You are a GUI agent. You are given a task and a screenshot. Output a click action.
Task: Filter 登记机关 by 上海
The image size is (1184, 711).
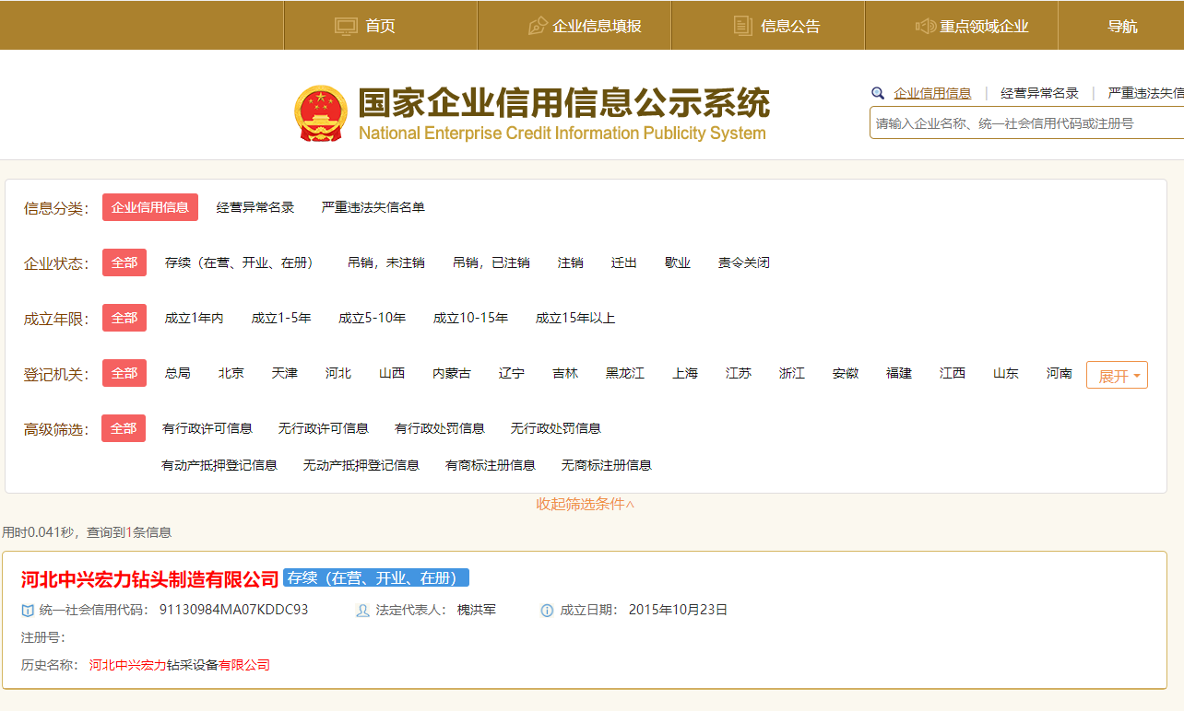[x=685, y=373]
